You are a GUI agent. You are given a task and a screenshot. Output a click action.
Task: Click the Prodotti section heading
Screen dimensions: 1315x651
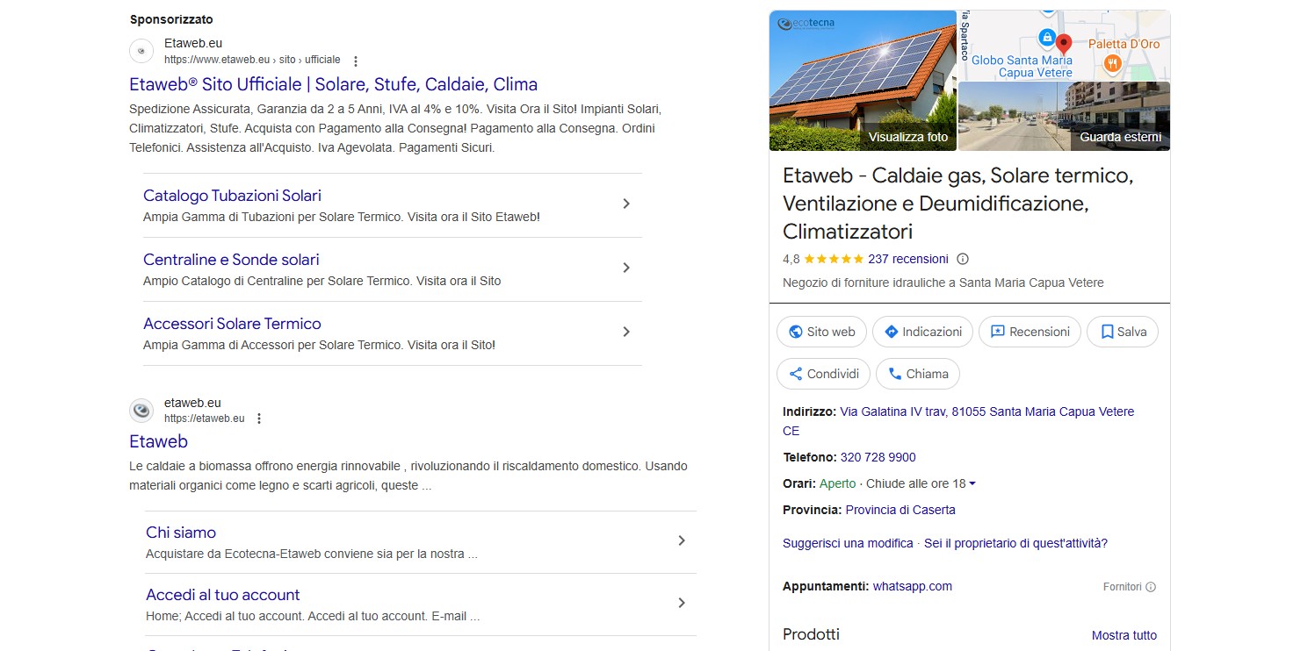pos(811,633)
